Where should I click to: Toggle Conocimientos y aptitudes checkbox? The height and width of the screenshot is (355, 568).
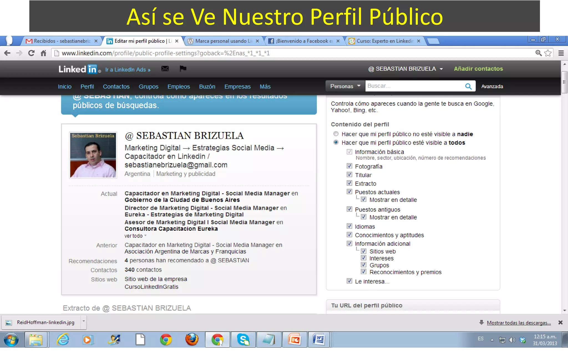tap(349, 235)
